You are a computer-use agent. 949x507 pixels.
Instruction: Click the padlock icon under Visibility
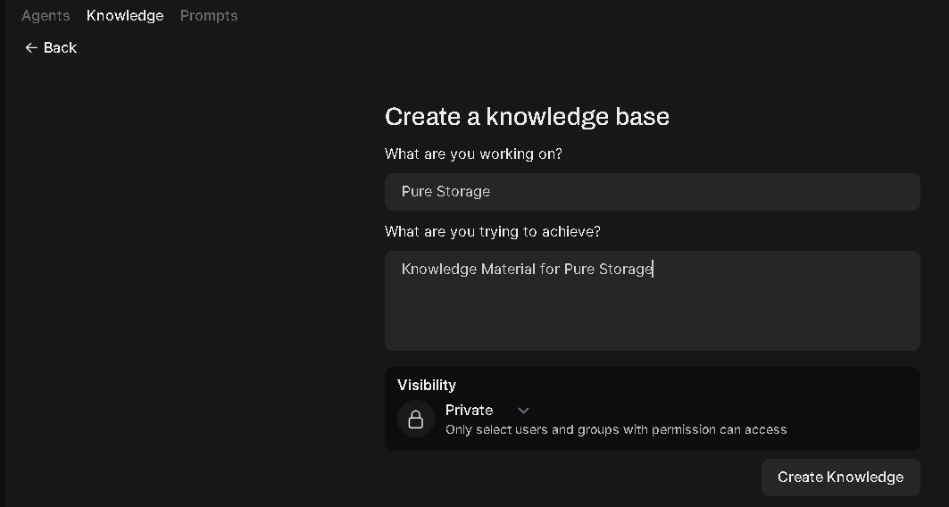[x=416, y=420]
